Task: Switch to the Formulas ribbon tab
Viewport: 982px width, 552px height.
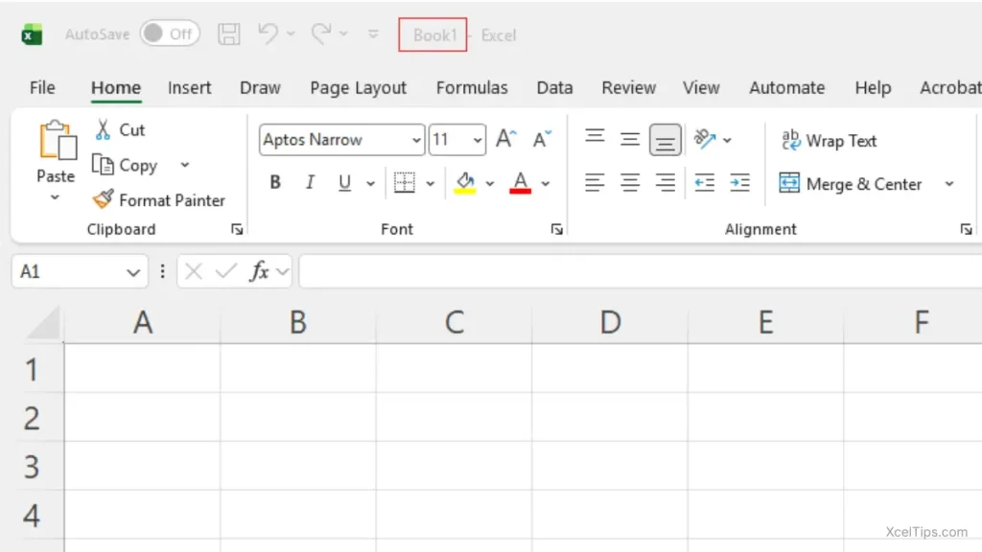Action: tap(472, 87)
